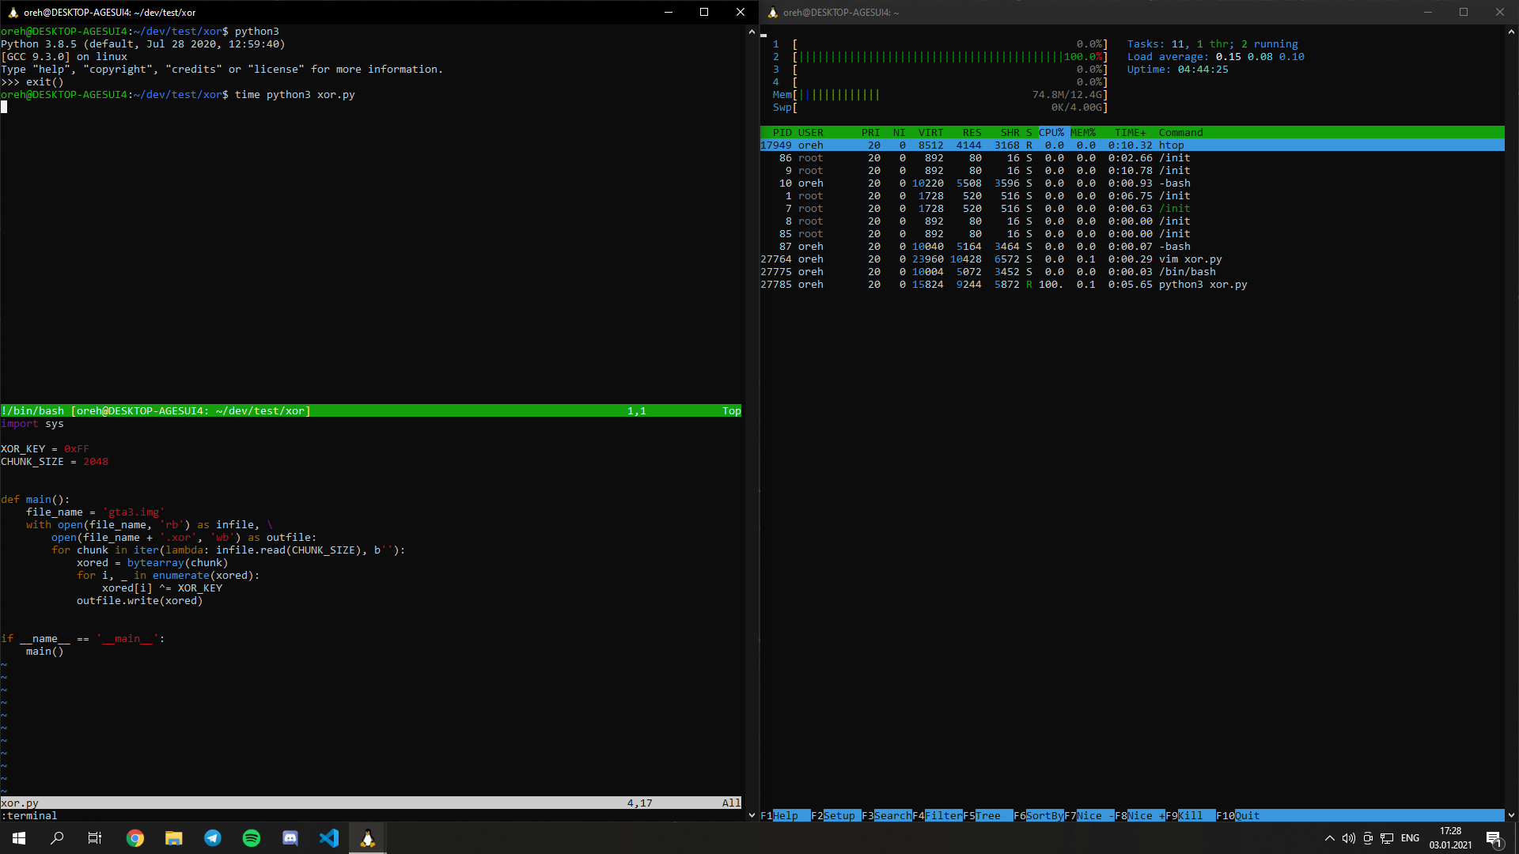Click F10 Quit in htop footer
Screen dimensions: 1519x854
click(x=1247, y=815)
